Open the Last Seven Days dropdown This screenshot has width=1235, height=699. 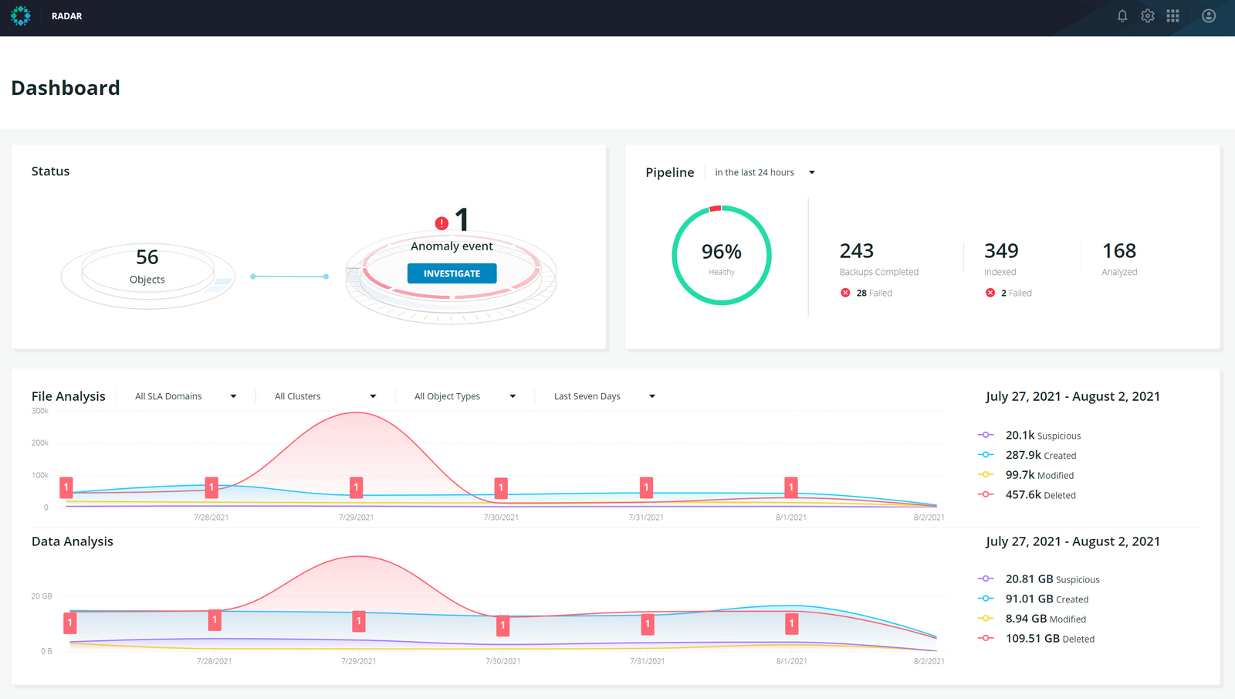[x=604, y=396]
